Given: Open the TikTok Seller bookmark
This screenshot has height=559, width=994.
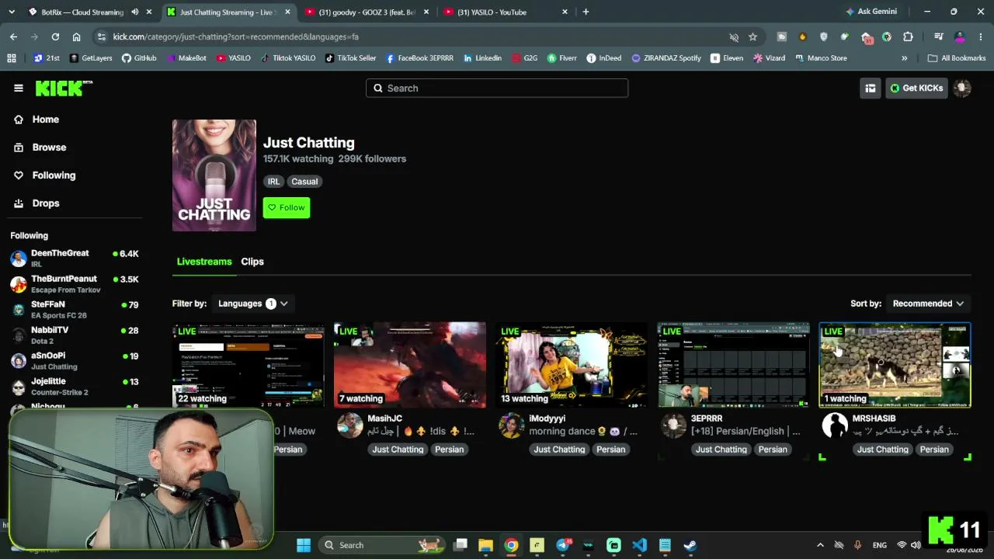Looking at the screenshot, I should point(350,58).
